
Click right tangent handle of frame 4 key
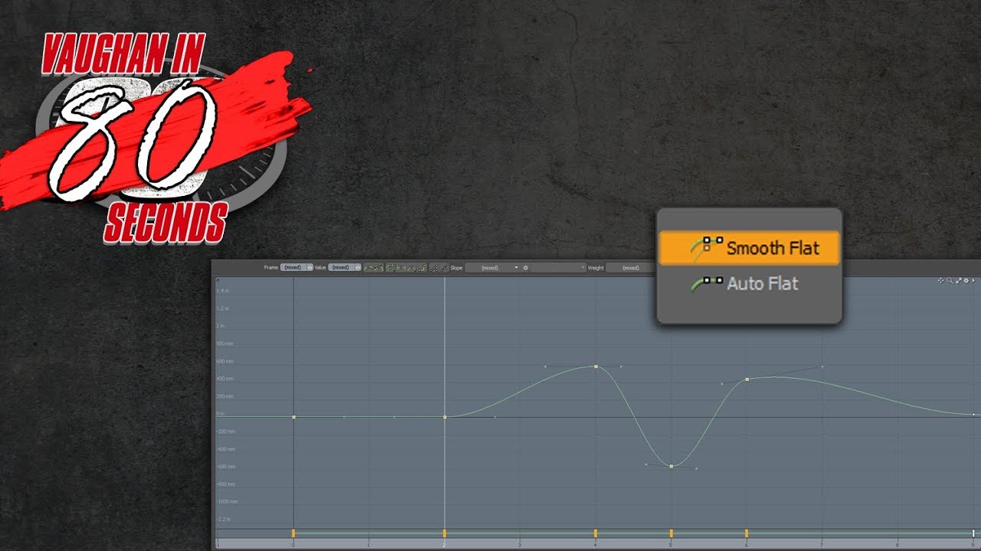[x=621, y=367]
